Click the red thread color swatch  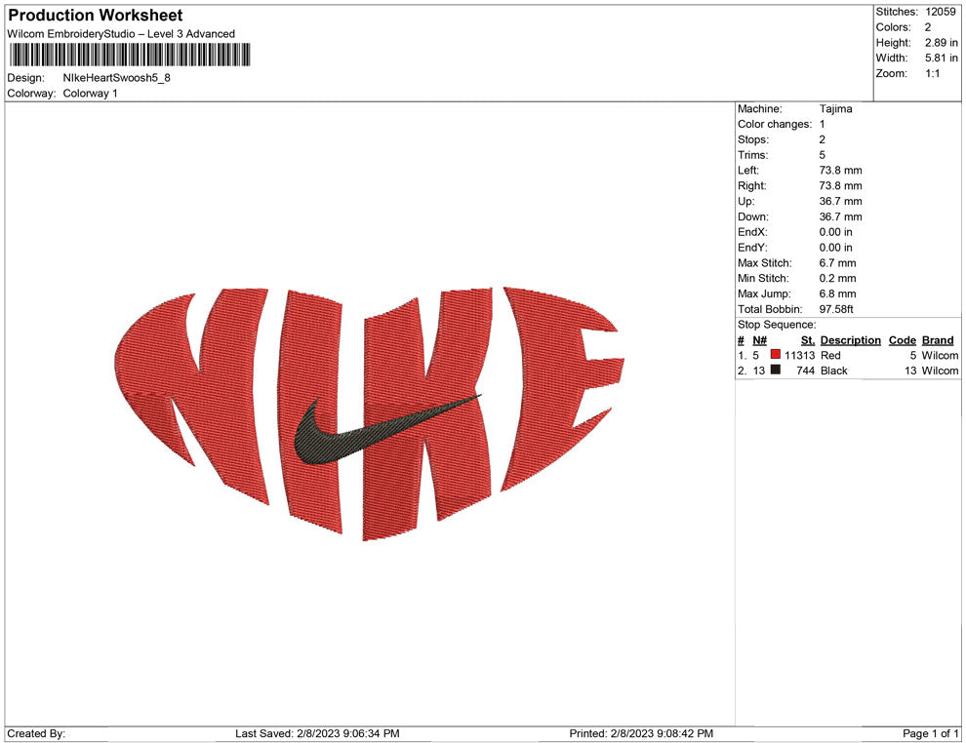pos(776,355)
